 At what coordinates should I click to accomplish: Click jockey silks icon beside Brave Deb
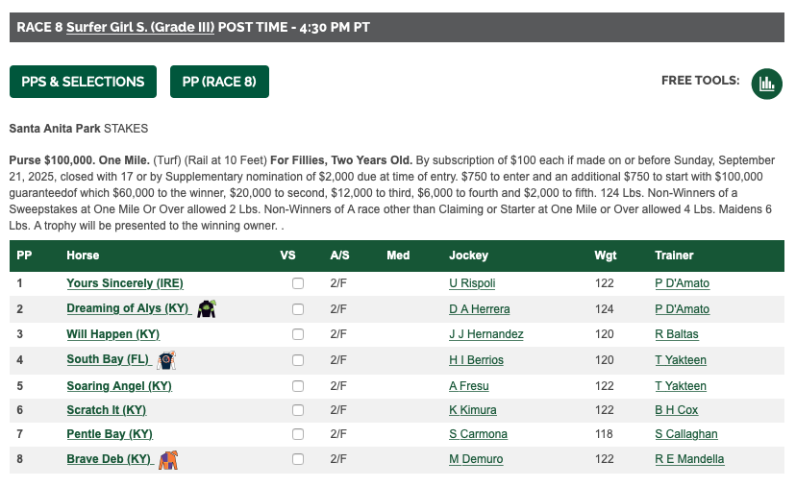tap(168, 460)
